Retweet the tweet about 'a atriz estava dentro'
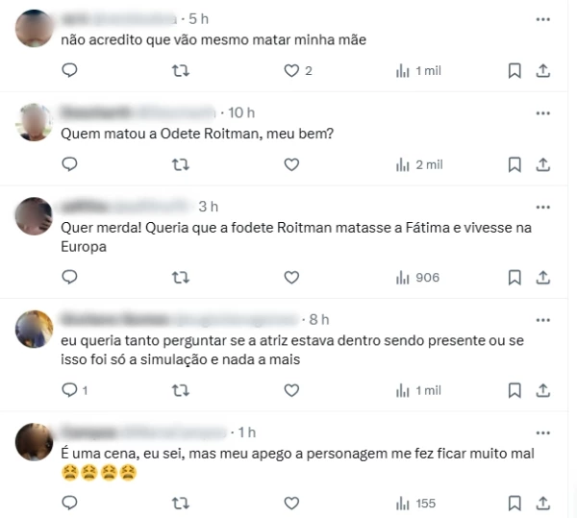Viewport: 577px width, 518px height. [x=181, y=390]
